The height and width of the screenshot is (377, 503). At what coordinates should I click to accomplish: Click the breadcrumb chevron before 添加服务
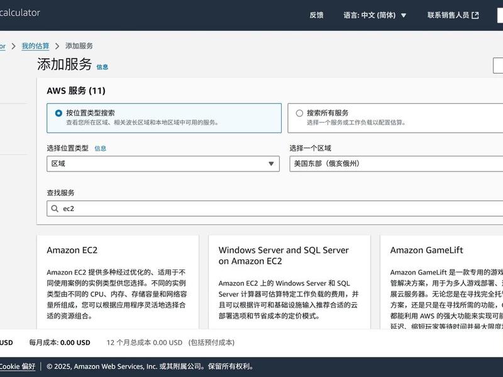click(57, 46)
